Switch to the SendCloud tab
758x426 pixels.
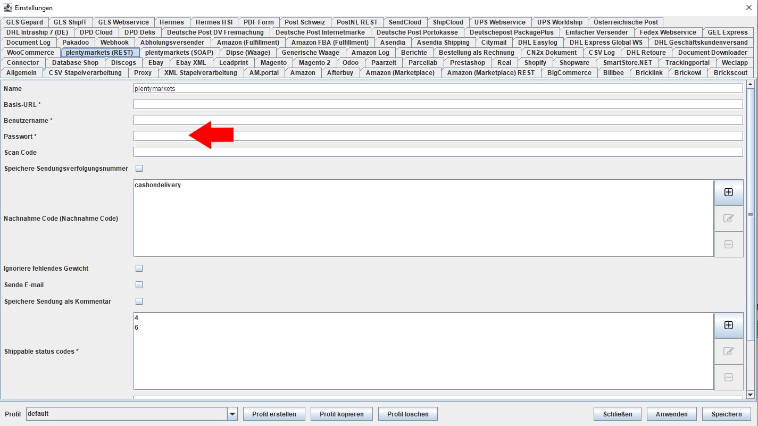[x=405, y=22]
